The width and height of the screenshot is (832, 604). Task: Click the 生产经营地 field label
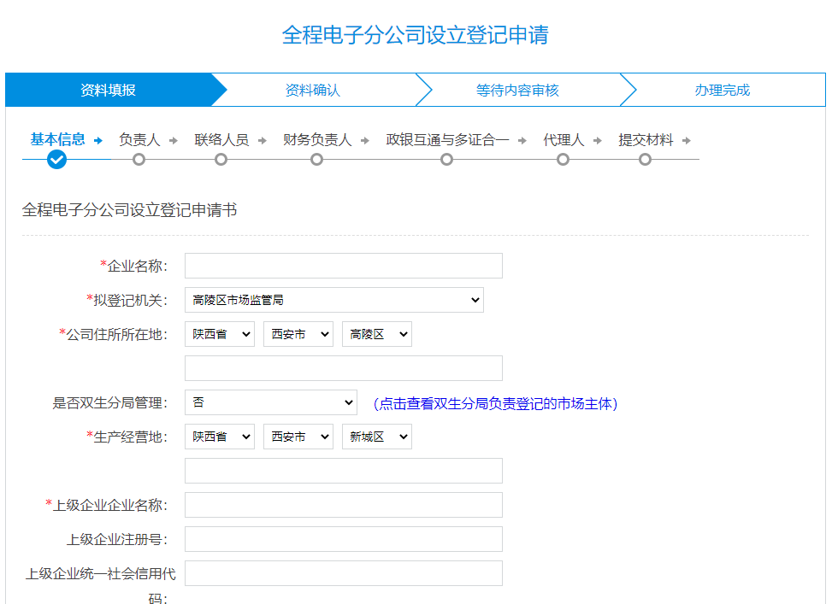[127, 437]
